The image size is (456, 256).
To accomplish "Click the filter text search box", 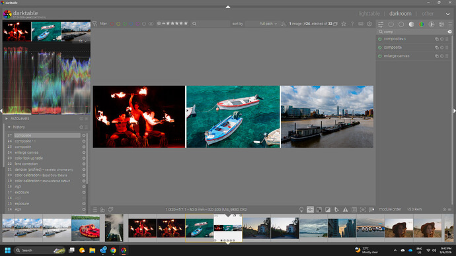I will click(x=211, y=24).
